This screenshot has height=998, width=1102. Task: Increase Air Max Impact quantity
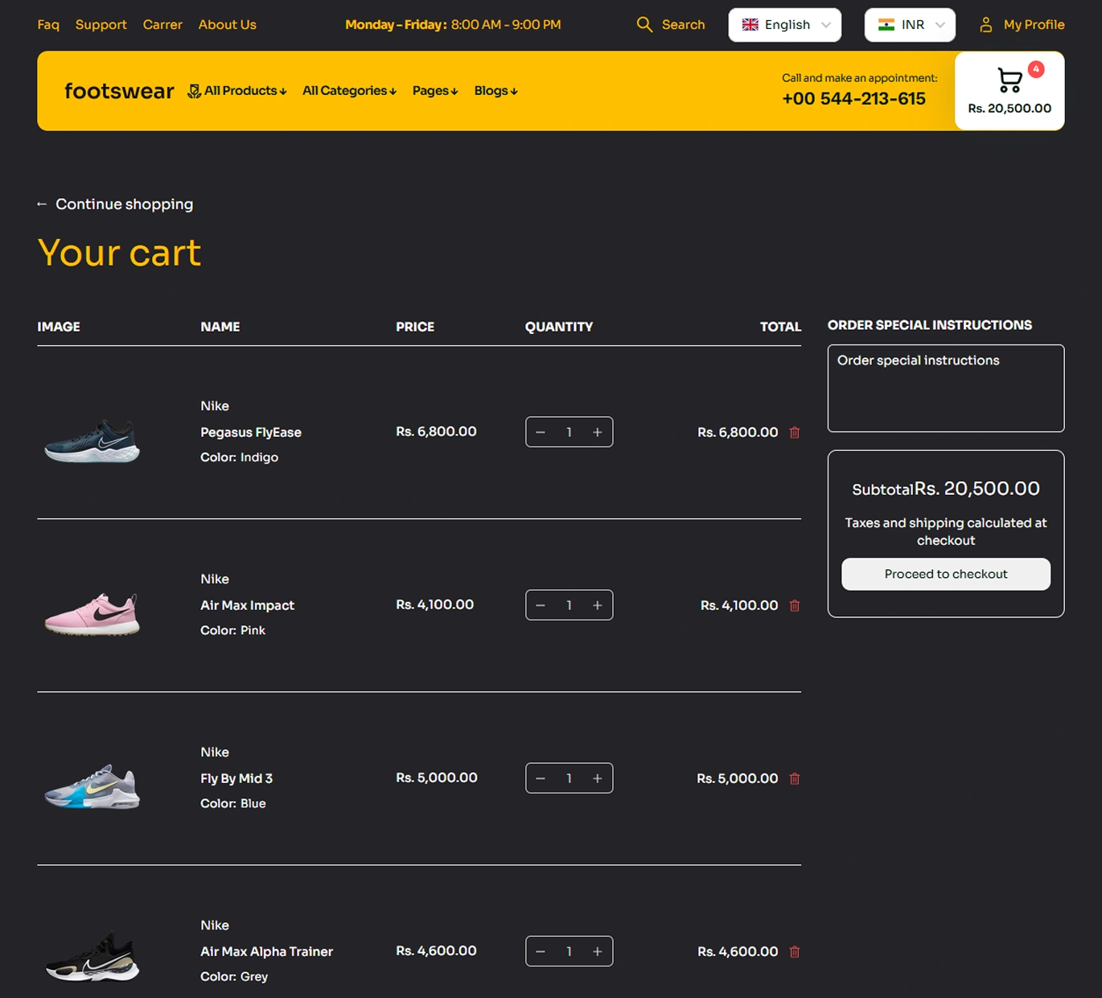[x=598, y=605]
